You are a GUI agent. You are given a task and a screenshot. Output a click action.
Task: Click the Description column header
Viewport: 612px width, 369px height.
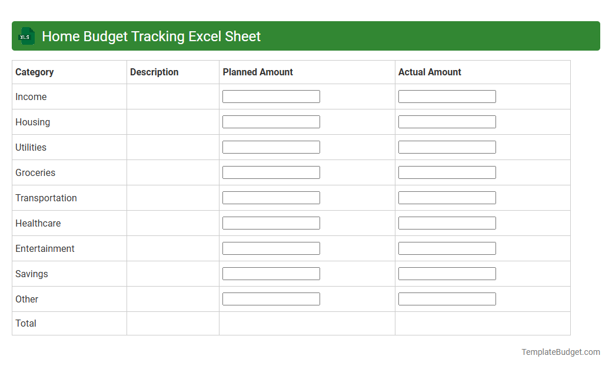point(154,72)
